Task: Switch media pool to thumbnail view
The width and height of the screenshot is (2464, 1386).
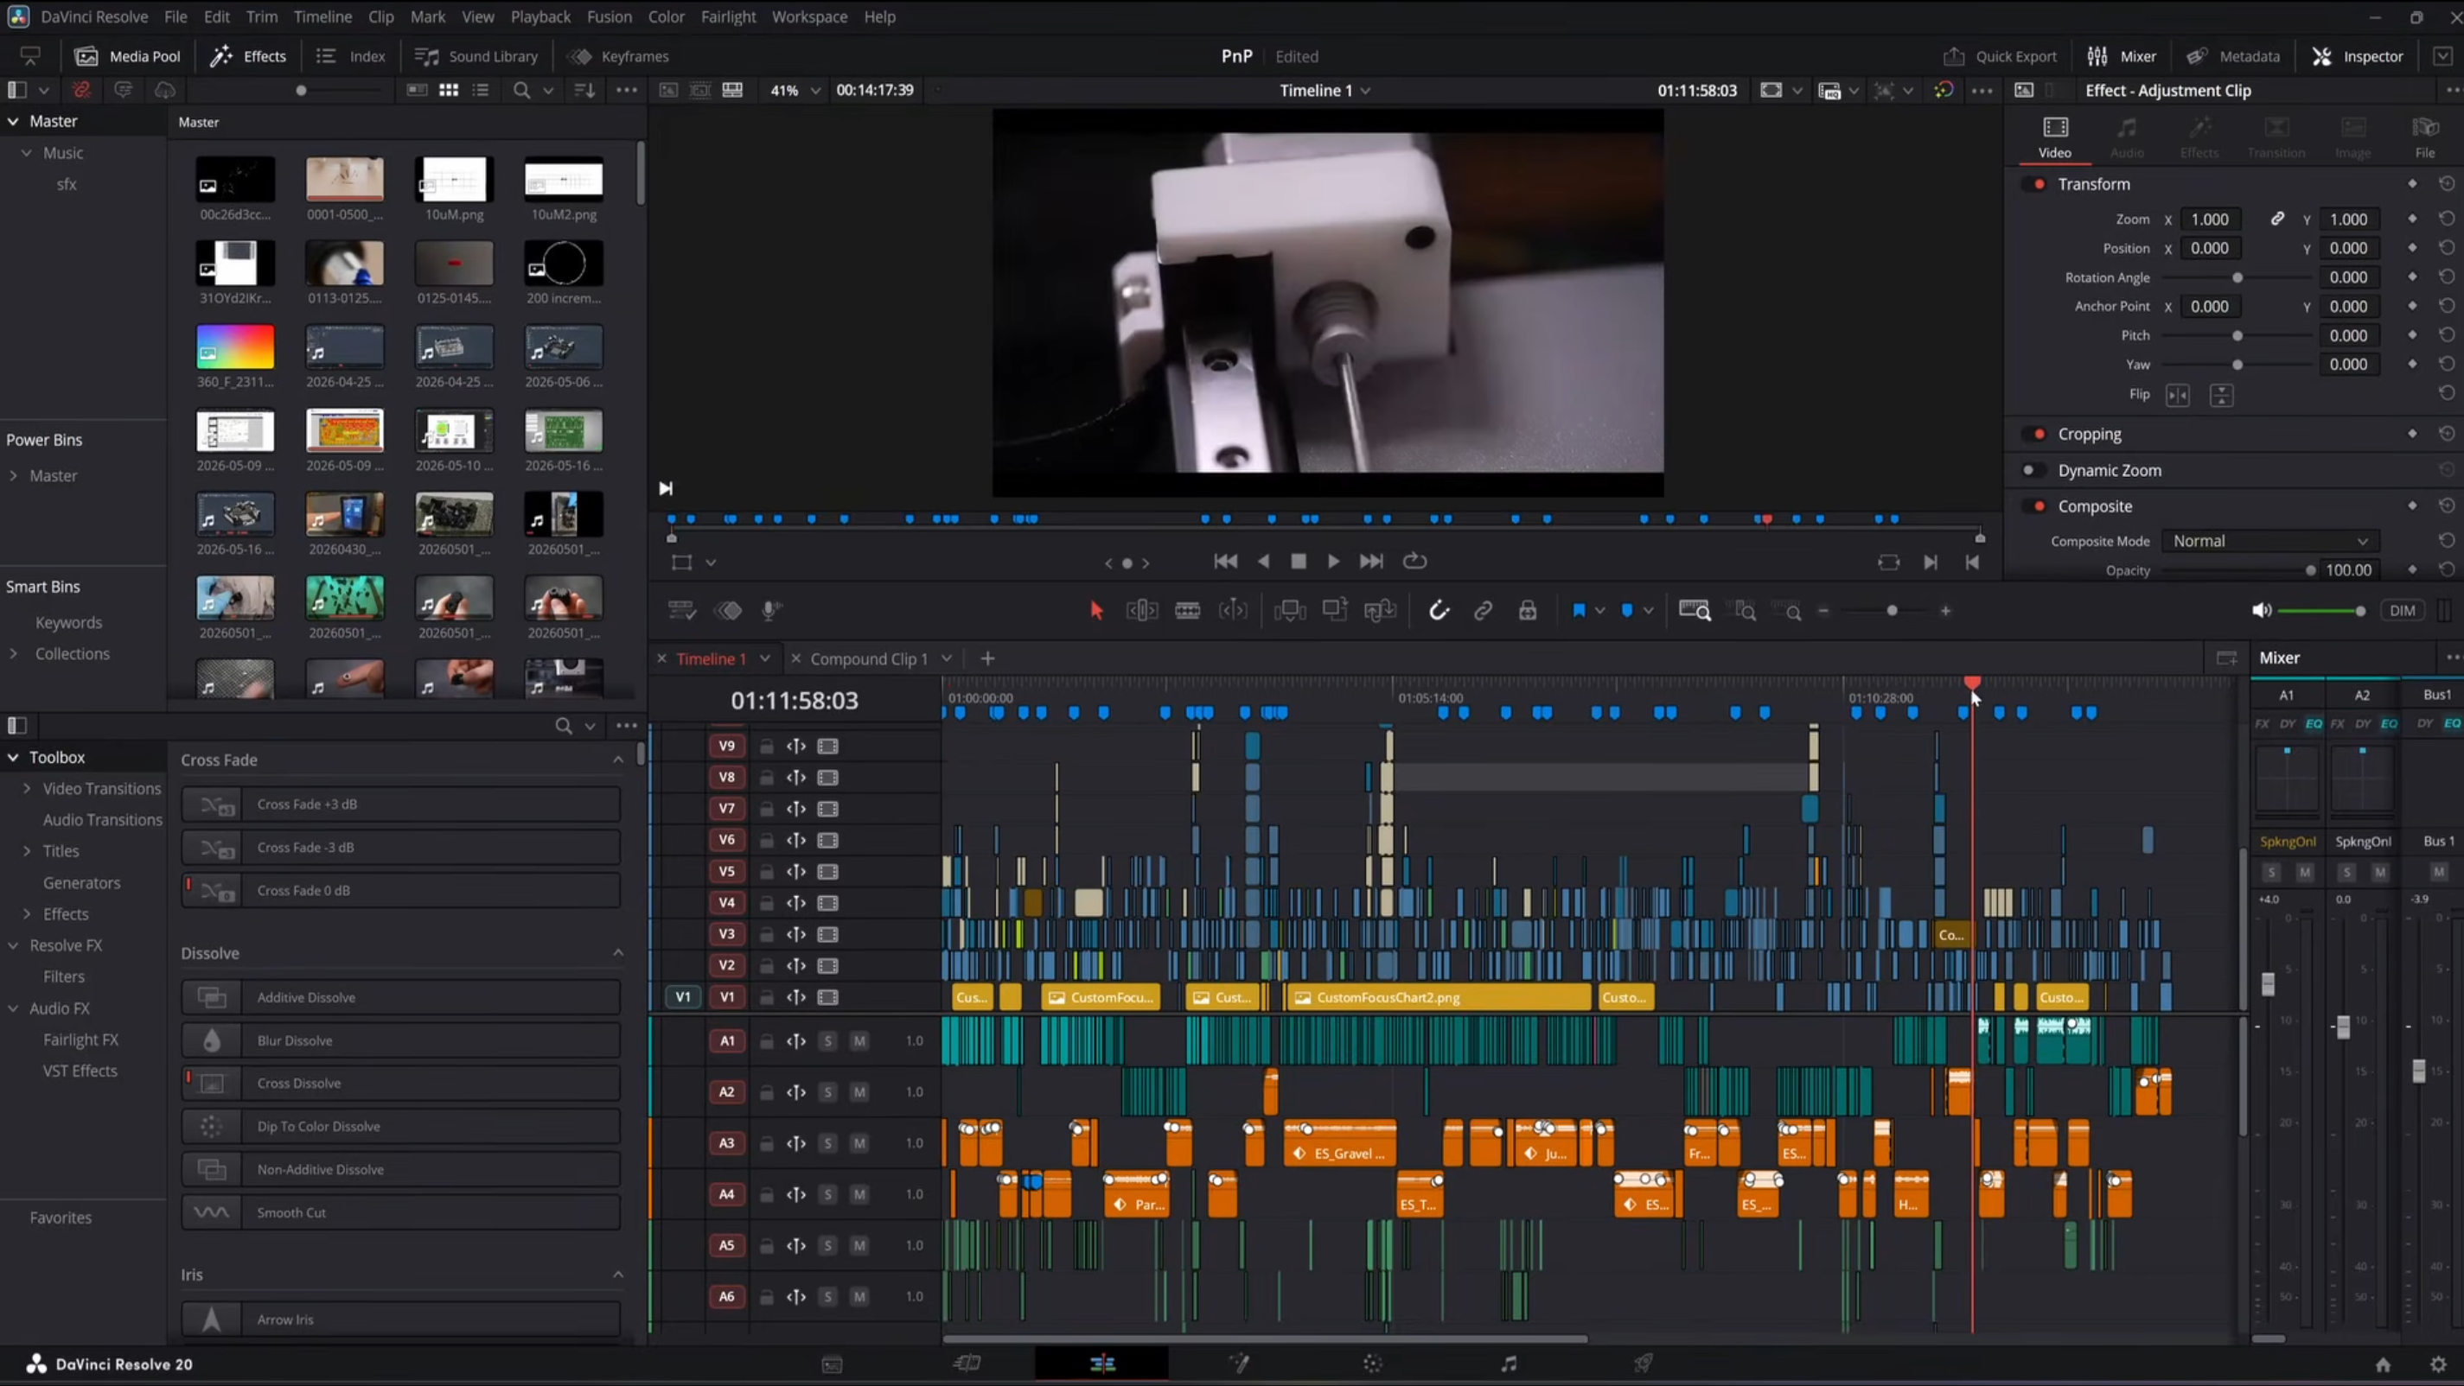Action: pyautogui.click(x=449, y=90)
